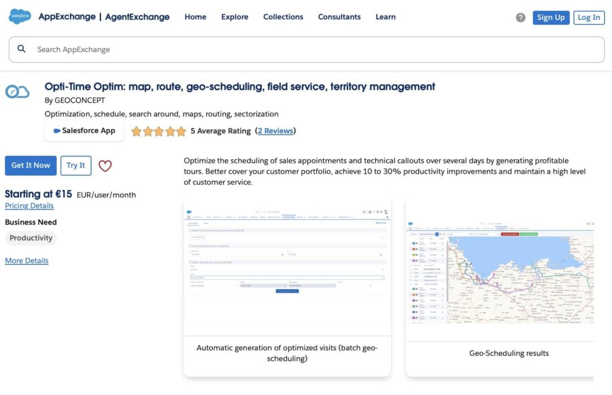
Task: Click the Try It button
Action: point(76,166)
